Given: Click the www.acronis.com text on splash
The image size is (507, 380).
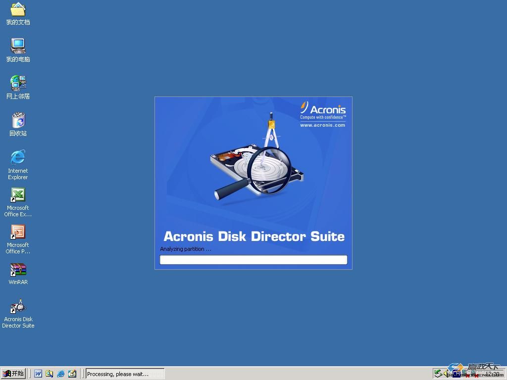Looking at the screenshot, I should click(322, 125).
